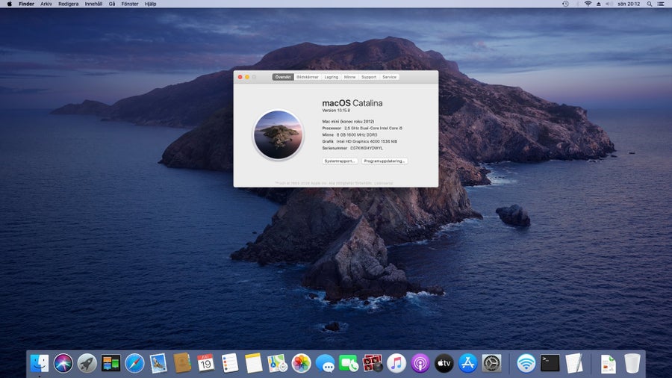Open System Preferences gear icon

[491, 363]
